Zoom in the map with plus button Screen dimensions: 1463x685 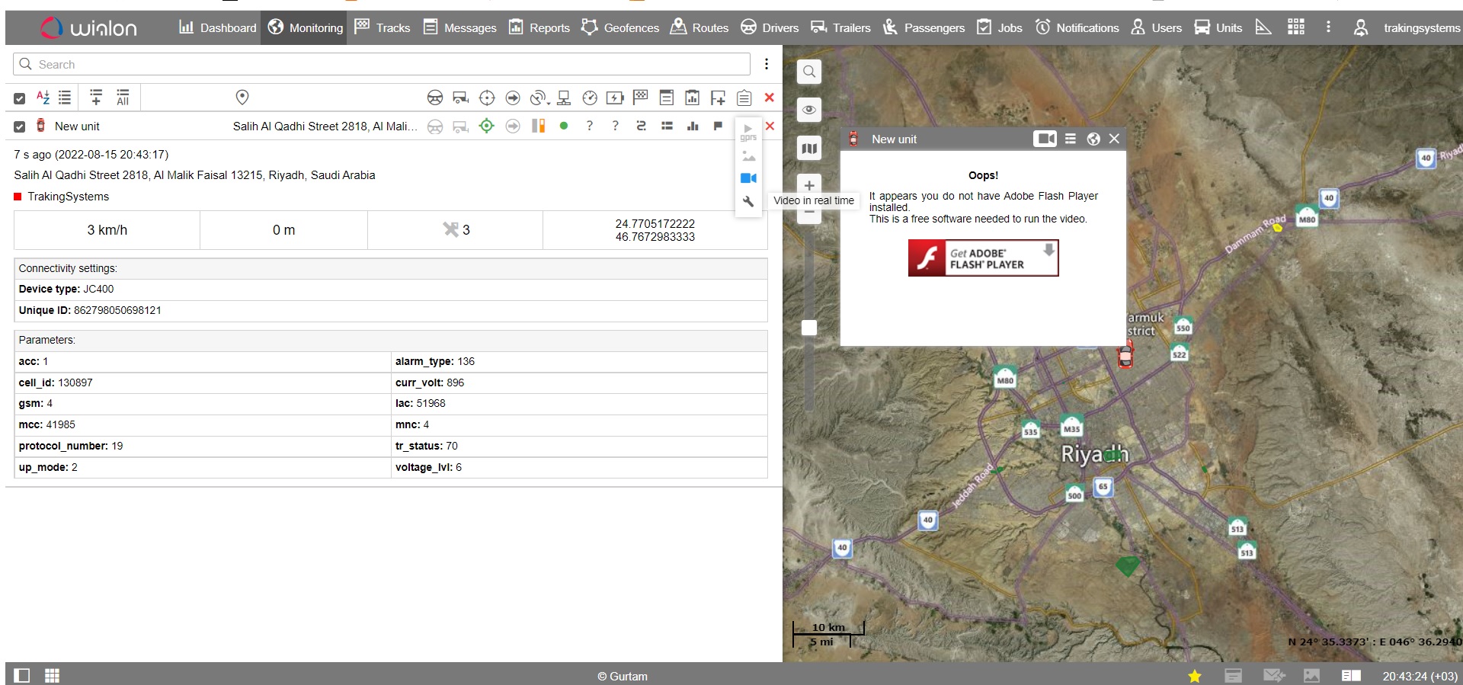pyautogui.click(x=809, y=185)
